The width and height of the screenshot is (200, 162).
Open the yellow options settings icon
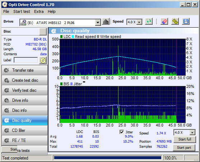[175, 22]
